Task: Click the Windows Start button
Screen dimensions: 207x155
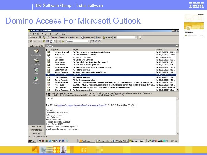Action: (32, 141)
